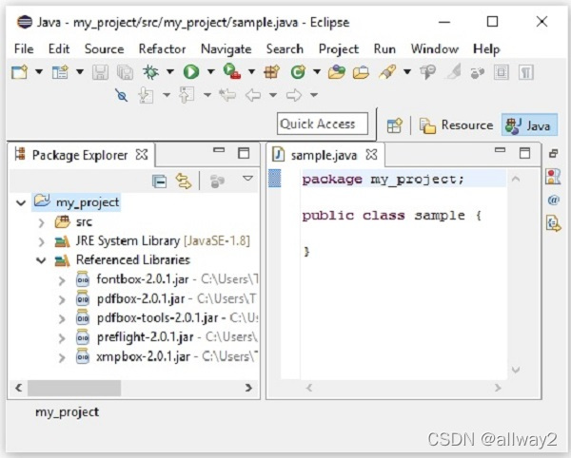Screen dimensions: 571x458
Task: Toggle Show Whitespace Characters pilcrow icon
Action: point(526,72)
